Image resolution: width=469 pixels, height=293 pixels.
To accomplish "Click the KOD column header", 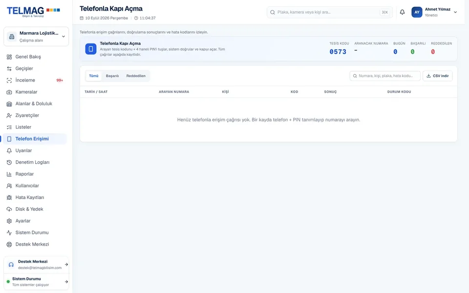I will click(294, 92).
